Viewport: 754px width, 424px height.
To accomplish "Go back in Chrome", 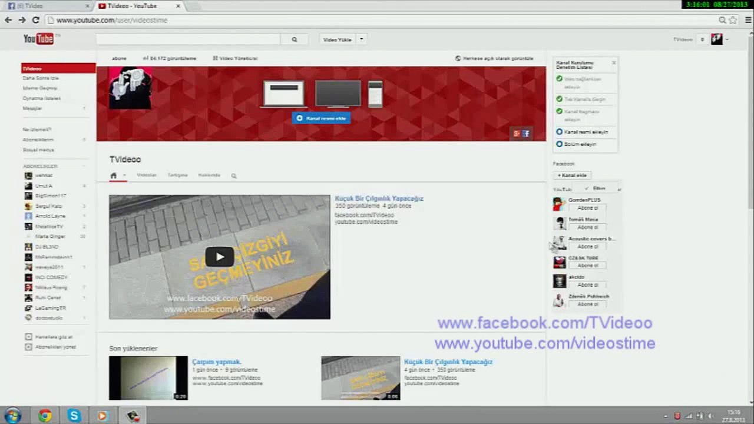I will (8, 20).
